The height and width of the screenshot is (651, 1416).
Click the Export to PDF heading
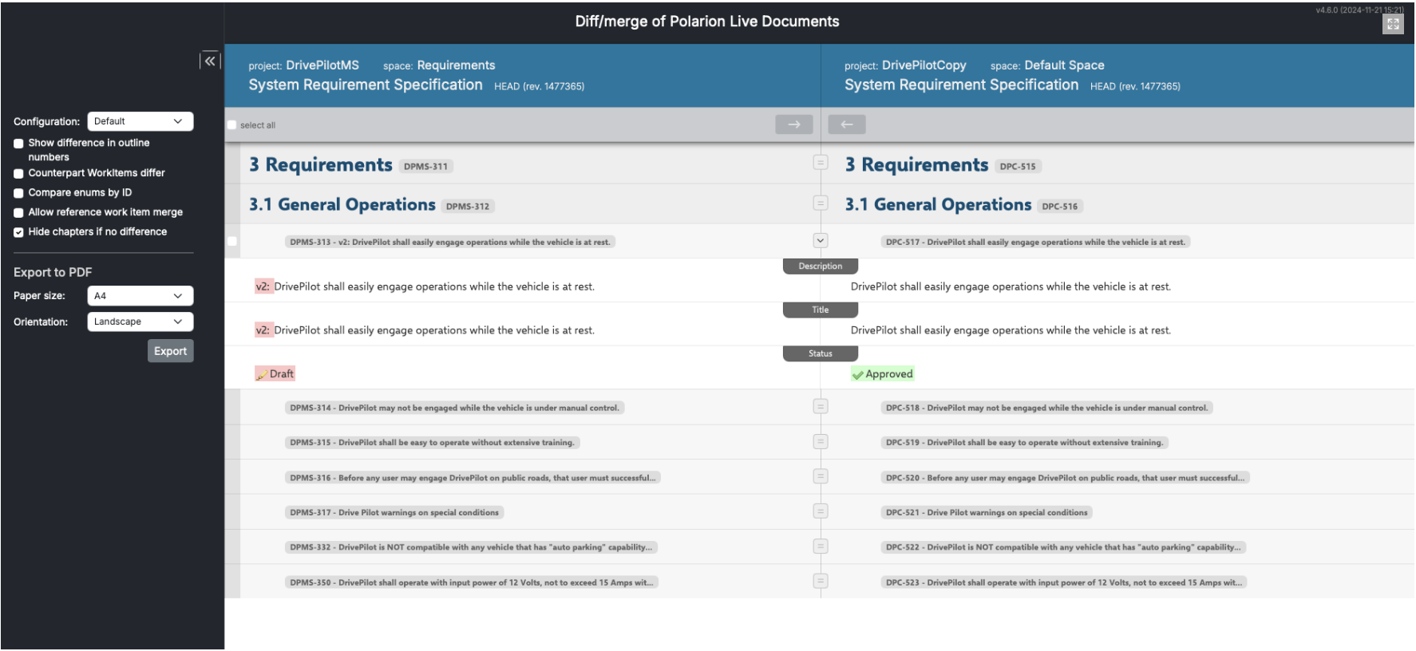click(x=53, y=273)
